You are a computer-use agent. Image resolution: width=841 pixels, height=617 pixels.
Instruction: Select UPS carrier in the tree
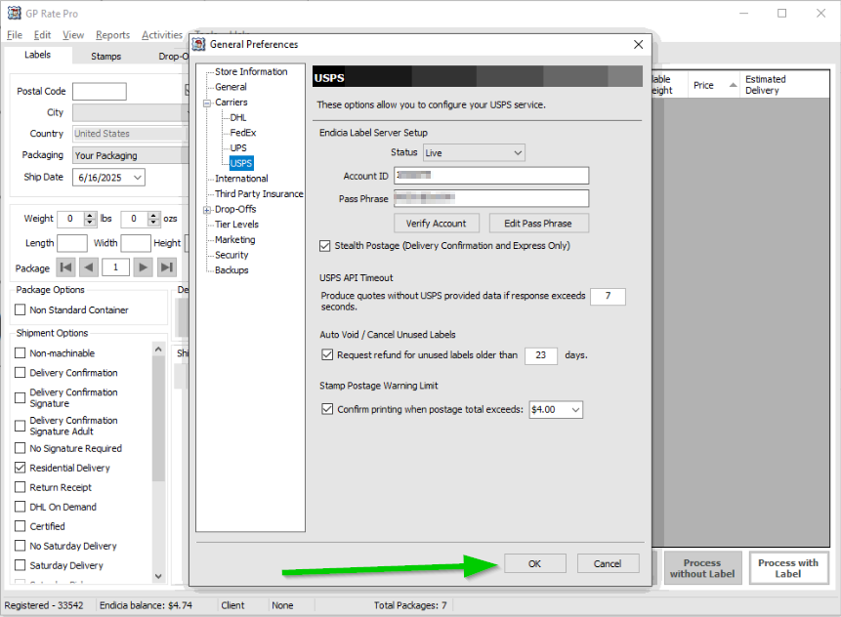pos(238,148)
